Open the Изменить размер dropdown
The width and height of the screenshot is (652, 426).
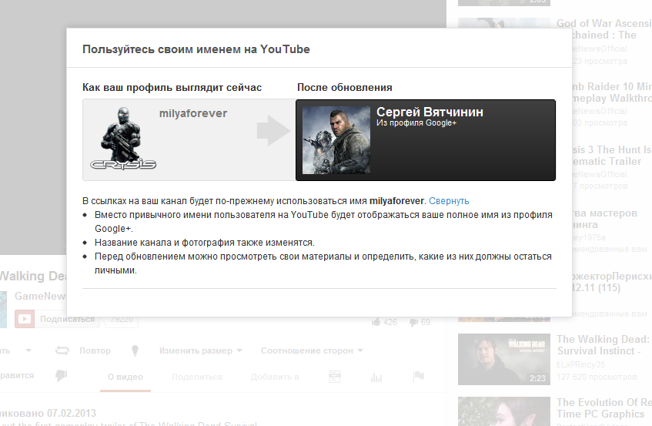coord(200,351)
